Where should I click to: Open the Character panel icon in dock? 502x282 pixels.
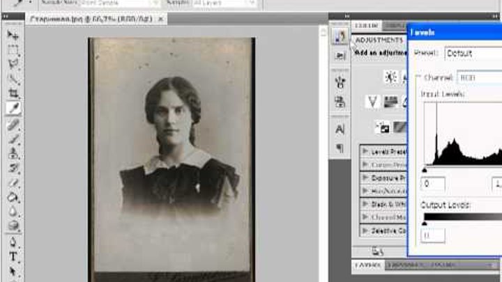pyautogui.click(x=340, y=129)
